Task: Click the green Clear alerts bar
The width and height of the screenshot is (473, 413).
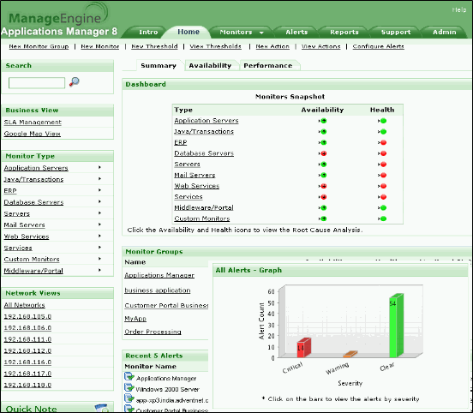Action: 397,326
